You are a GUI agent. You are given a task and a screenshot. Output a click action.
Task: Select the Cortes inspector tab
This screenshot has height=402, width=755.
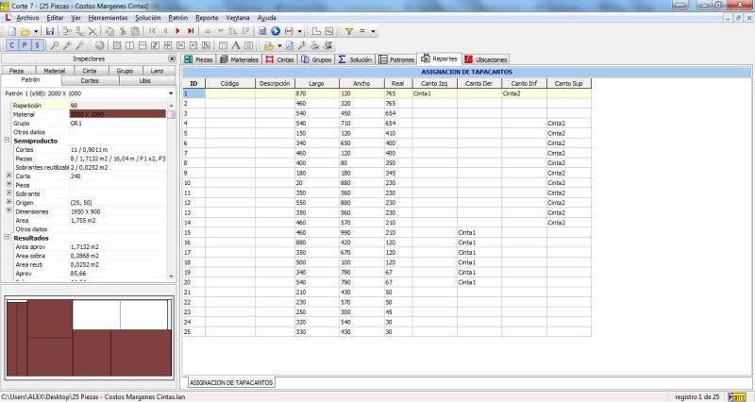click(x=89, y=81)
